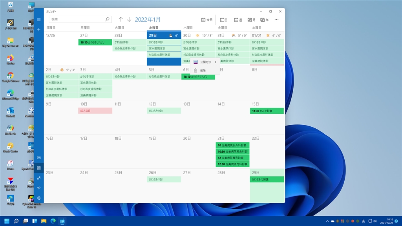Screen dimensions: 402x226
Task: Choose 削除 from the context menu
Action: click(205, 70)
